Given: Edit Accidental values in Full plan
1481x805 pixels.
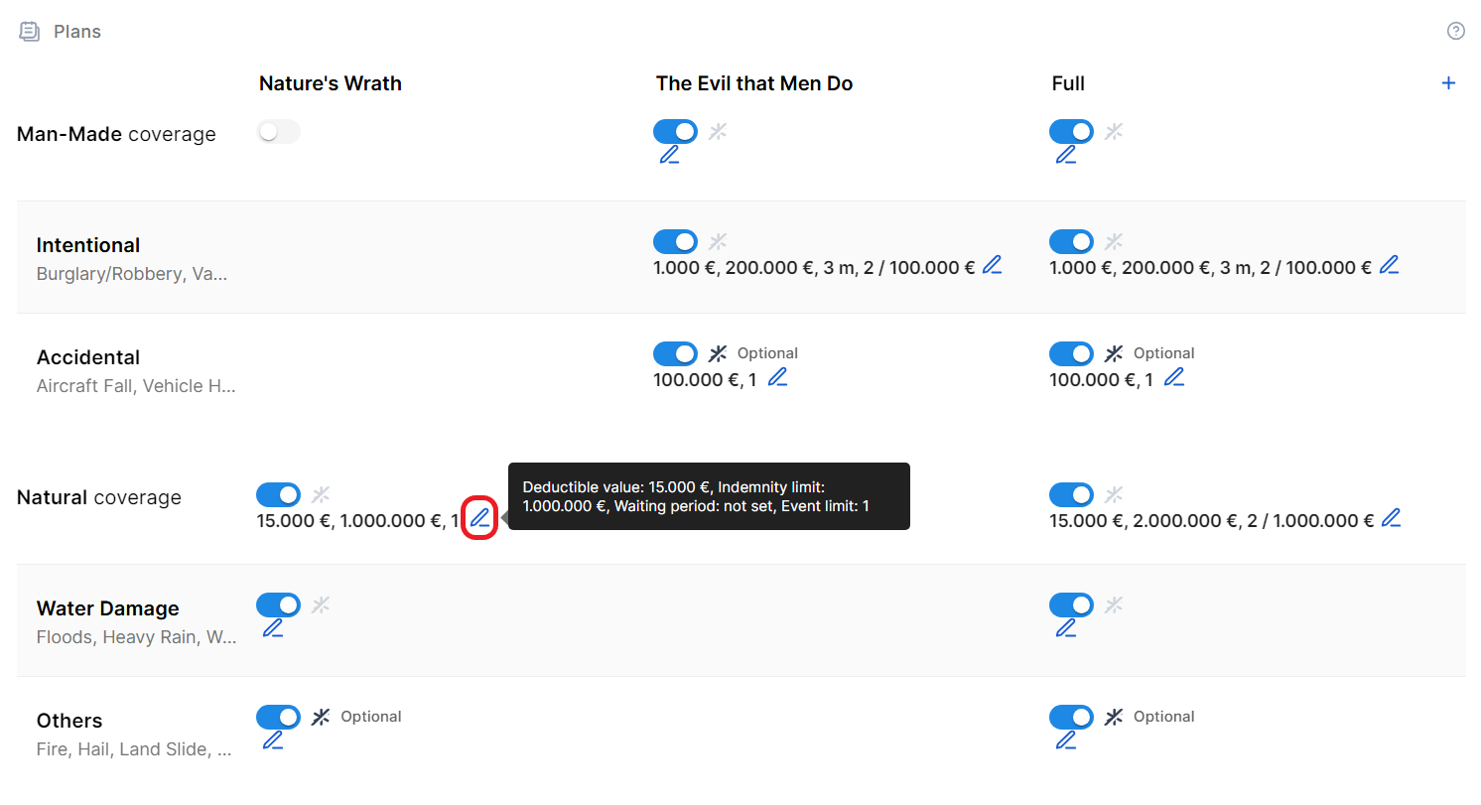Looking at the screenshot, I should [1174, 377].
